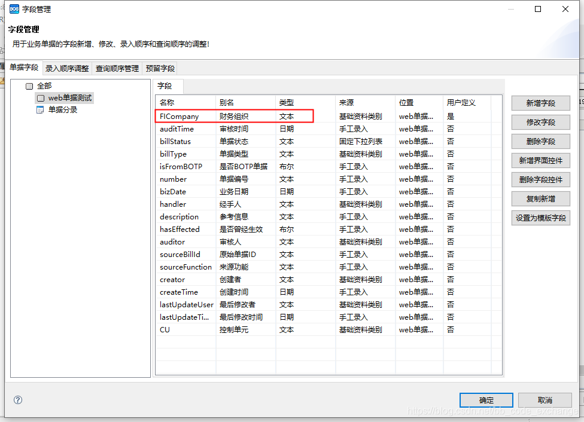Select the web单据测试 tree node
Screen dimensions: 584x422
tap(65, 98)
